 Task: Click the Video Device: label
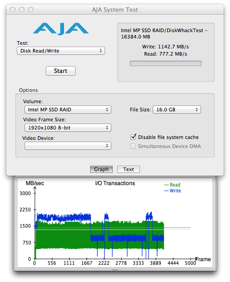(38, 138)
